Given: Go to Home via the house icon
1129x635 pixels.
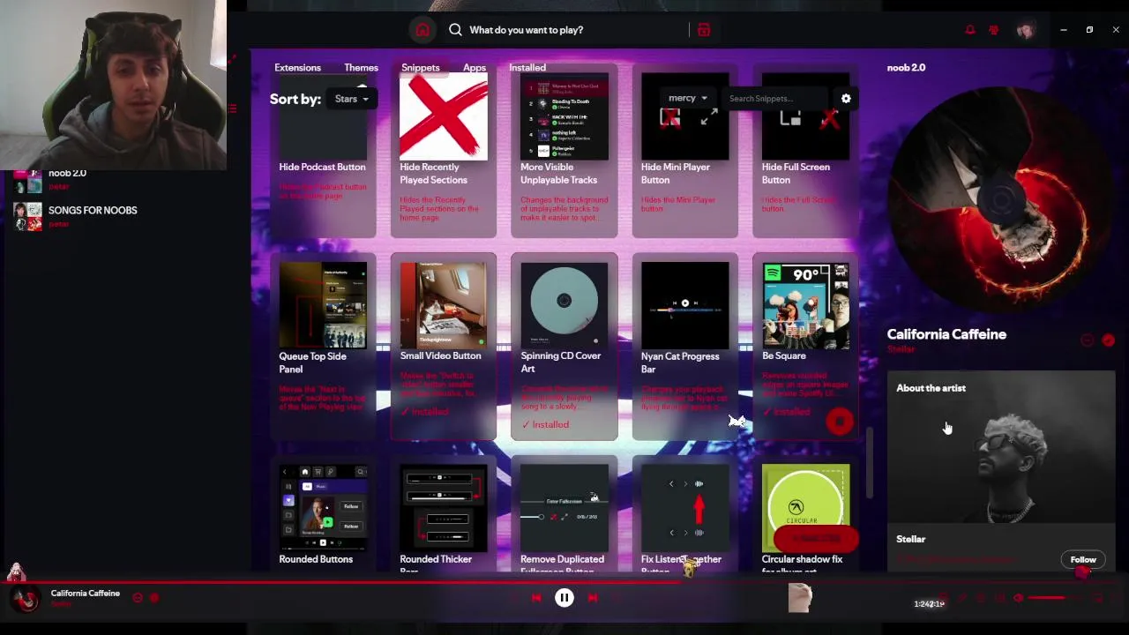Looking at the screenshot, I should coord(422,30).
